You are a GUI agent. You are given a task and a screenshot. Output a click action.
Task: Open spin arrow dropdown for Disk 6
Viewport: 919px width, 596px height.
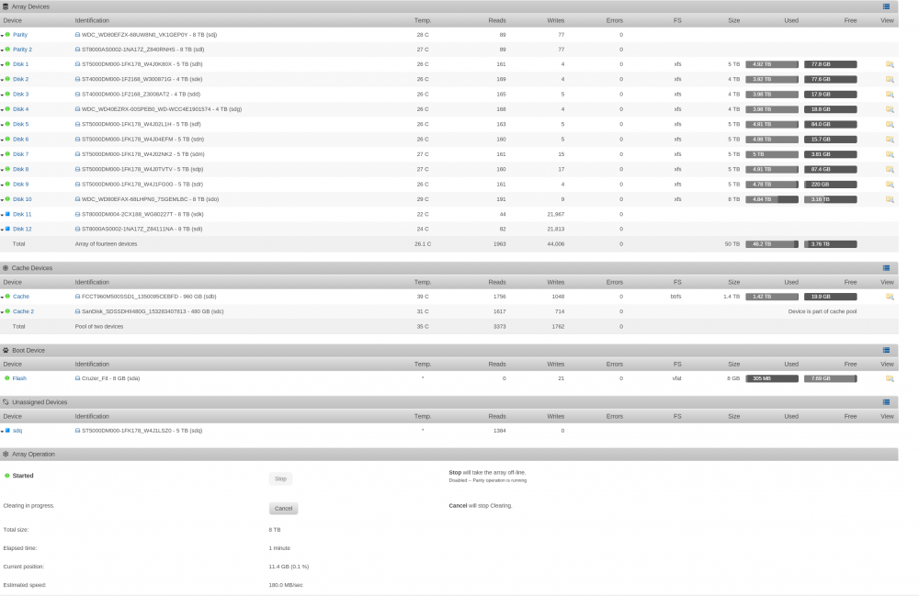click(x=3, y=140)
